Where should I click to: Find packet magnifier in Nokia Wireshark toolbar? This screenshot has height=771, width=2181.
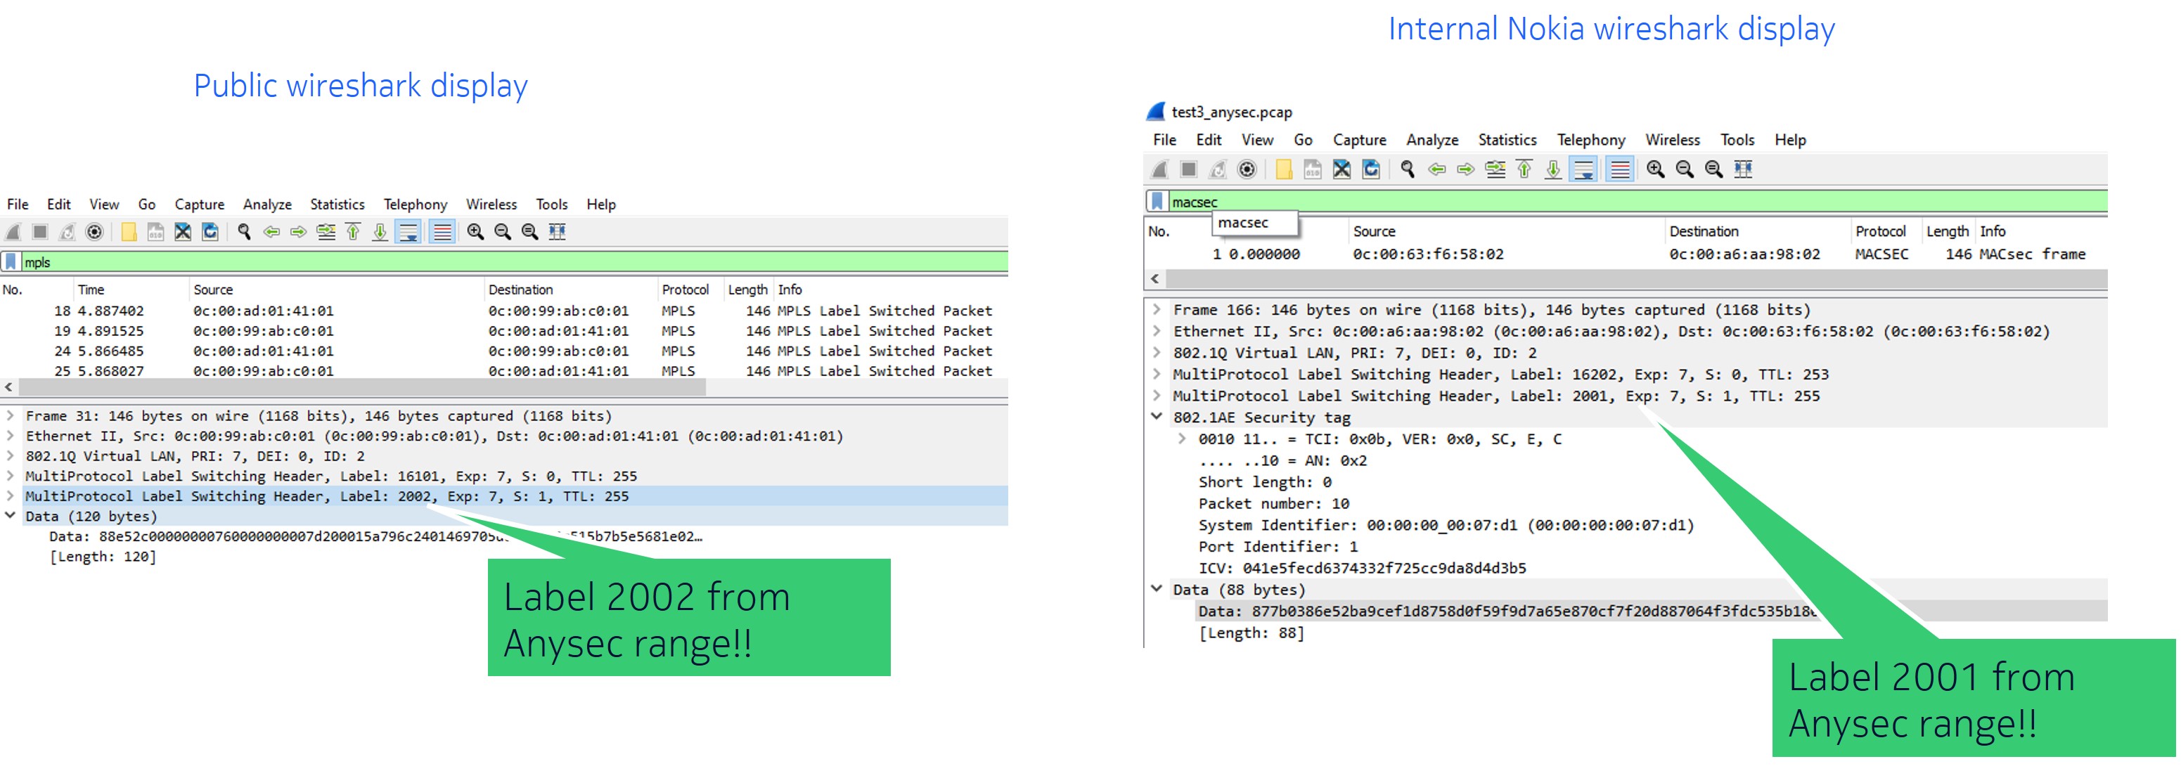(1408, 169)
